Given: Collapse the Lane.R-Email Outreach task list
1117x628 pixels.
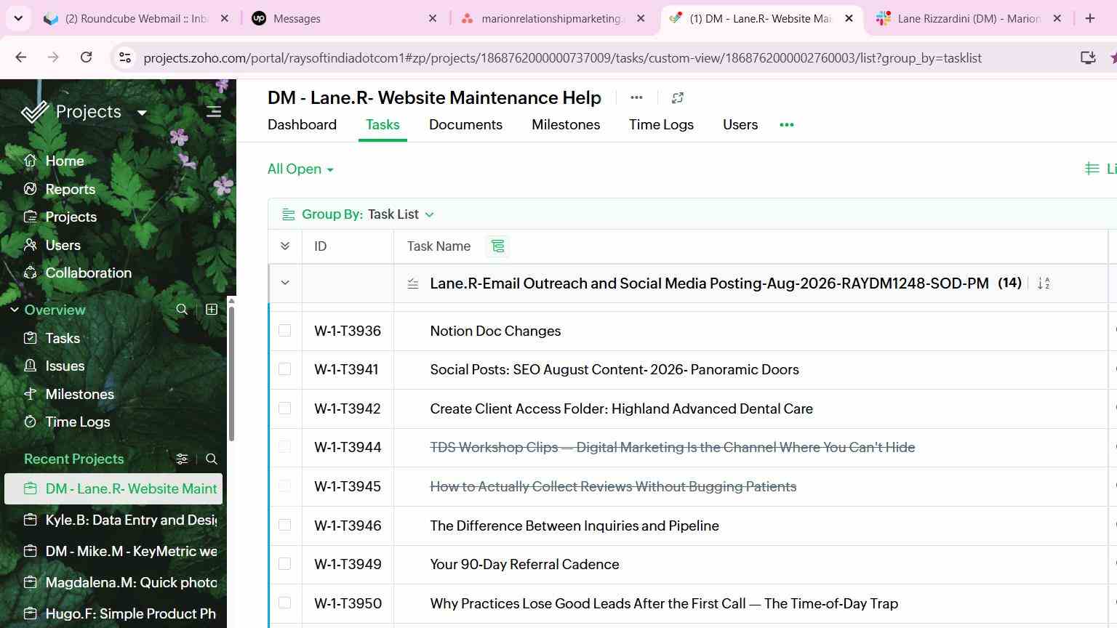Looking at the screenshot, I should click(x=285, y=283).
